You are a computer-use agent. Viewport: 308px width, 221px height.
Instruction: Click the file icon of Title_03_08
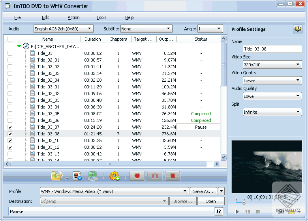coord(33,134)
